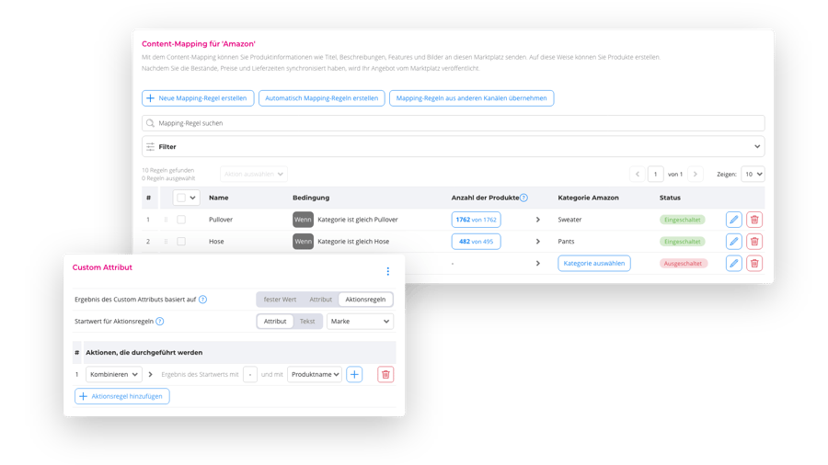Screen dimensions: 828x465
Task: Edit the Pullover mapping rule
Action: [733, 220]
